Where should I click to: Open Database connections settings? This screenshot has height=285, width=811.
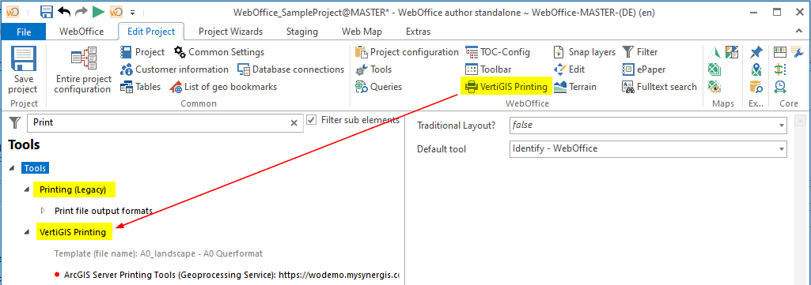(291, 69)
